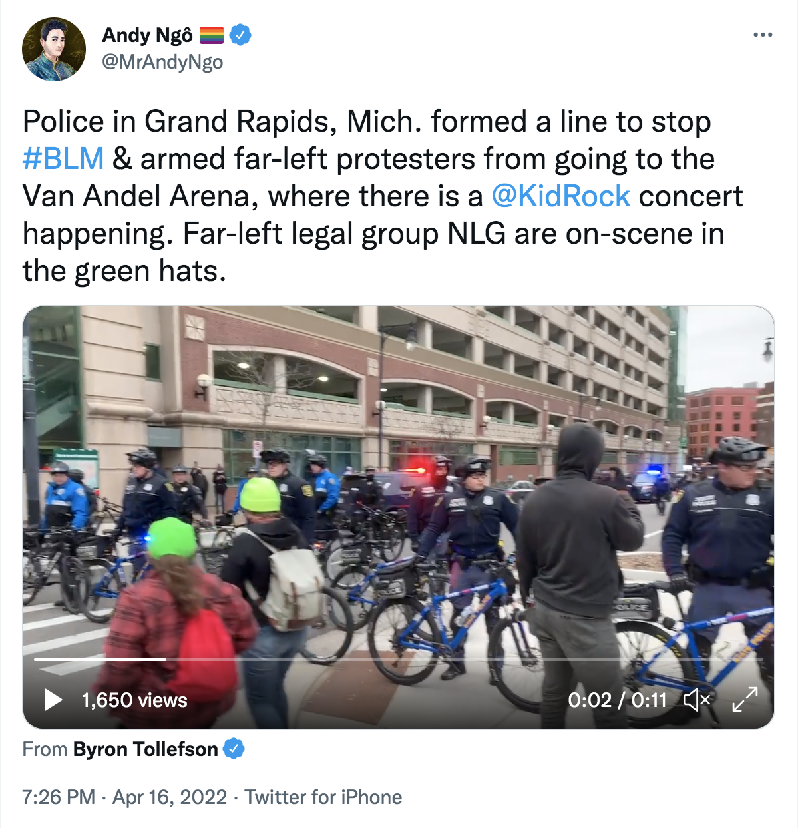
Task: Open the Byron Tollefson source link
Action: pos(146,749)
